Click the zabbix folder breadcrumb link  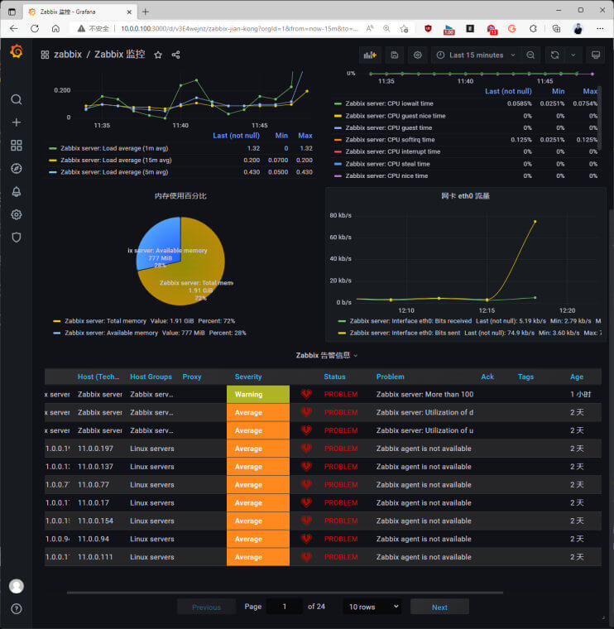[68, 55]
